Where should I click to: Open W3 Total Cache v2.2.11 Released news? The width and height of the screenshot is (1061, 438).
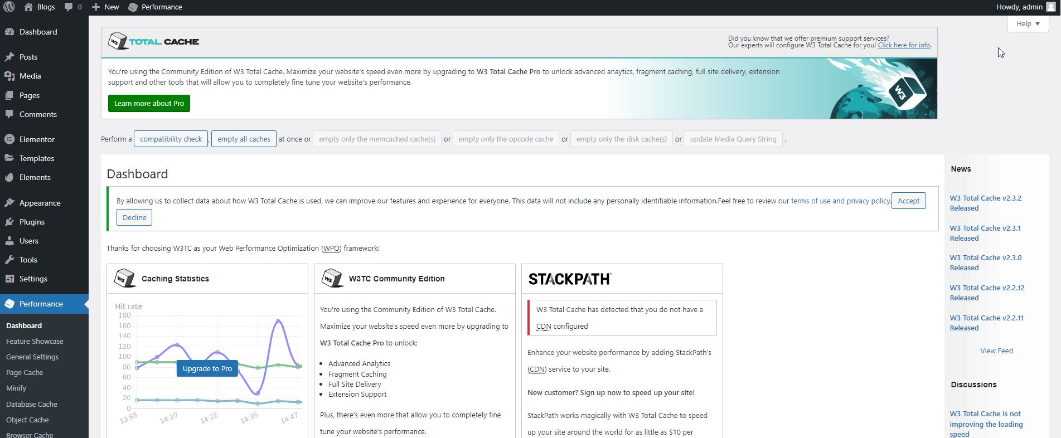[x=986, y=323]
